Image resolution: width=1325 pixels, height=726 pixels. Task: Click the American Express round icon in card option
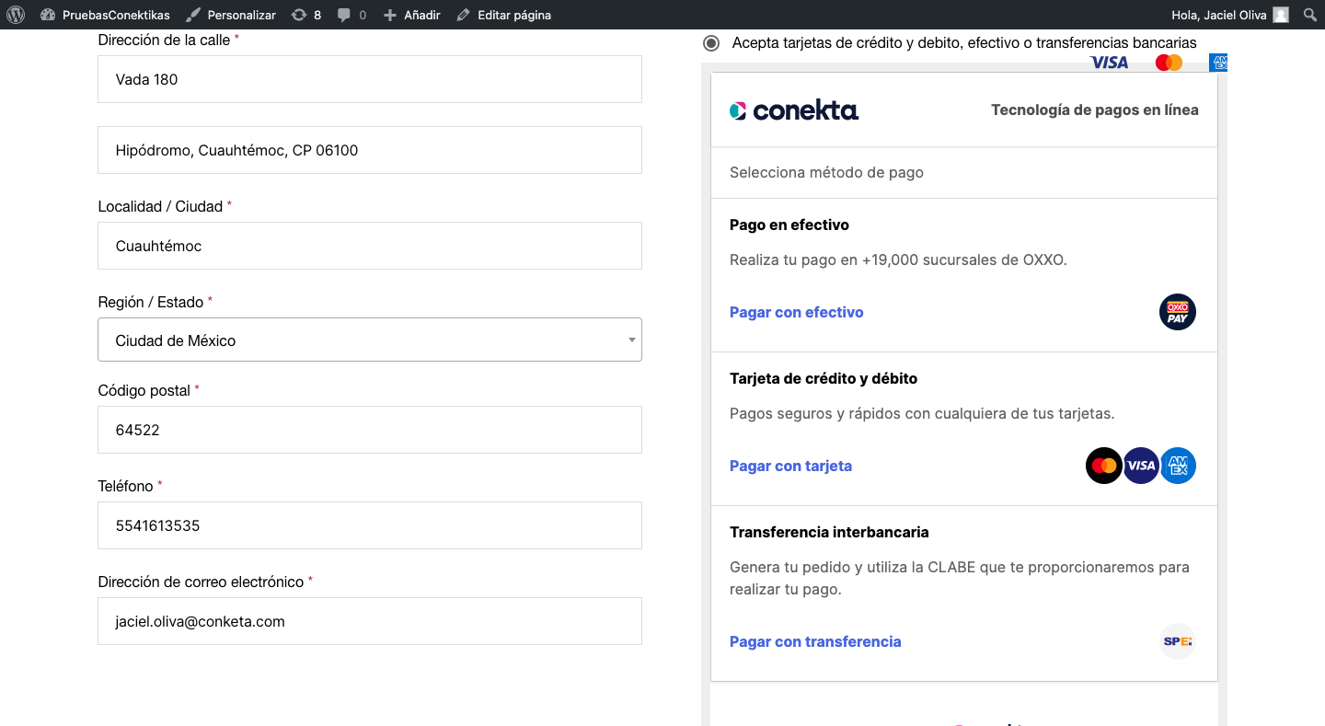(x=1178, y=466)
